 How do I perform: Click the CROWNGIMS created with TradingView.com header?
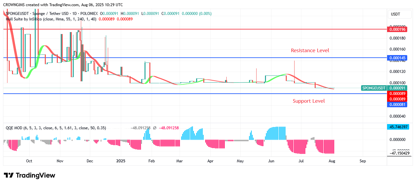pos(63,5)
